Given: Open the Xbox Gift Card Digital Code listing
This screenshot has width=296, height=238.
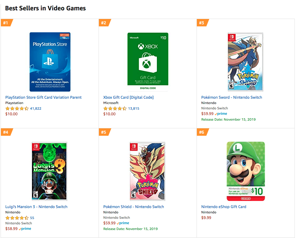Looking at the screenshot, I should click(x=128, y=97).
